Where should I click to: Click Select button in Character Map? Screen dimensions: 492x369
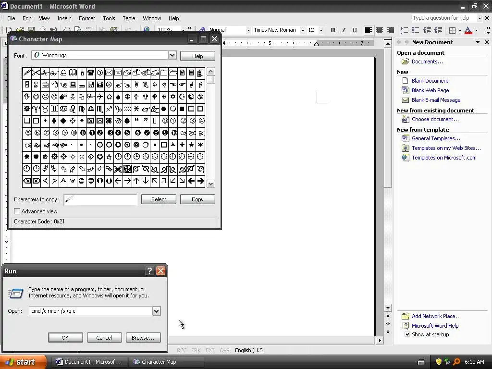tap(159, 199)
